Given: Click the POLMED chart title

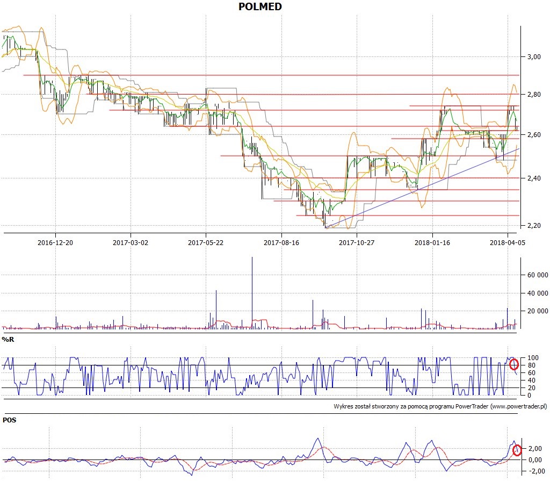Looking at the screenshot, I should (x=260, y=6).
